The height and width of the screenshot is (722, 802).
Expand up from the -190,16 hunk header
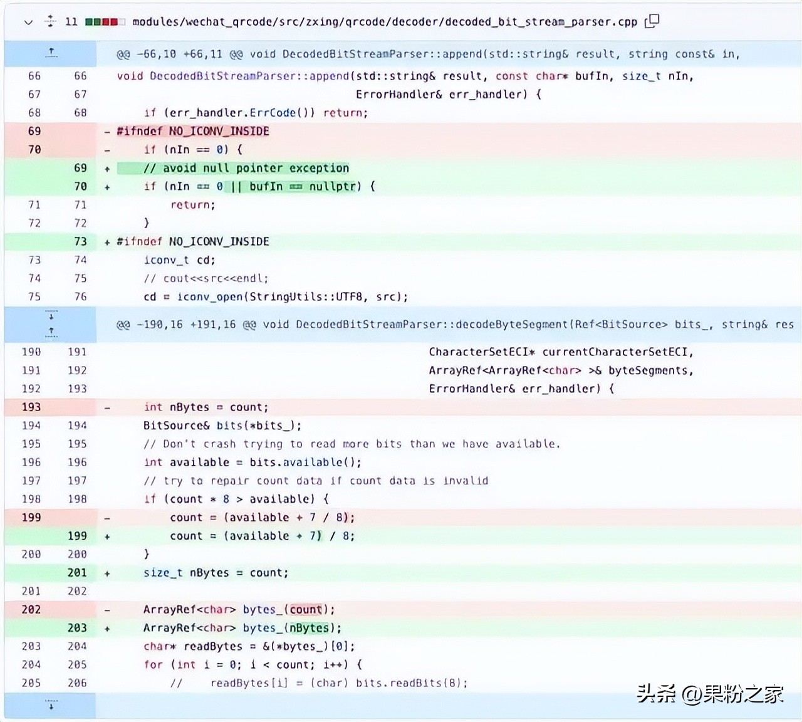[x=51, y=331]
